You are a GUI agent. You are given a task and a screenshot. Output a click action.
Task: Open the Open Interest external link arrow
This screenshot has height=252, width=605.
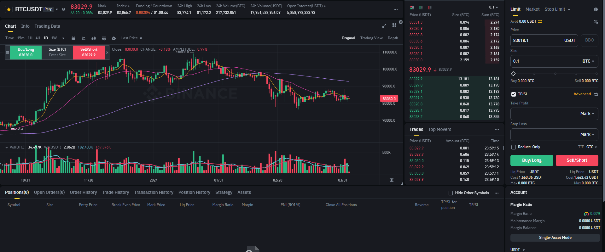pos(325,6)
